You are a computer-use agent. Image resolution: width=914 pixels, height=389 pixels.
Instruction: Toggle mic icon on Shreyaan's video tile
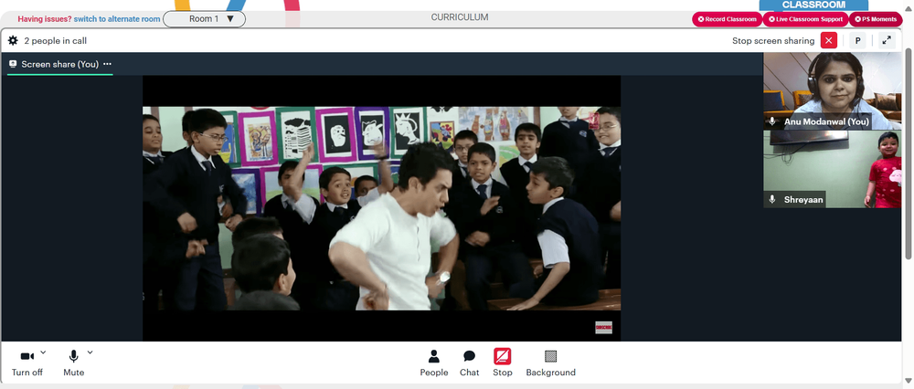[x=772, y=199]
